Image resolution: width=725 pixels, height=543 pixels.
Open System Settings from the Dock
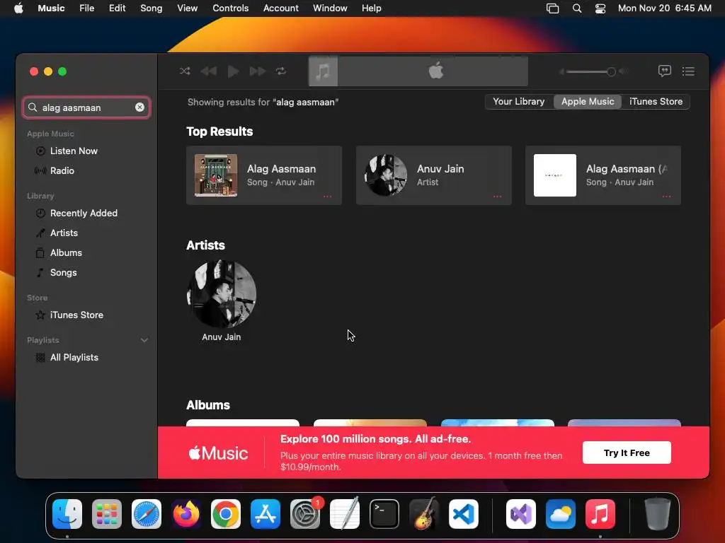point(305,514)
